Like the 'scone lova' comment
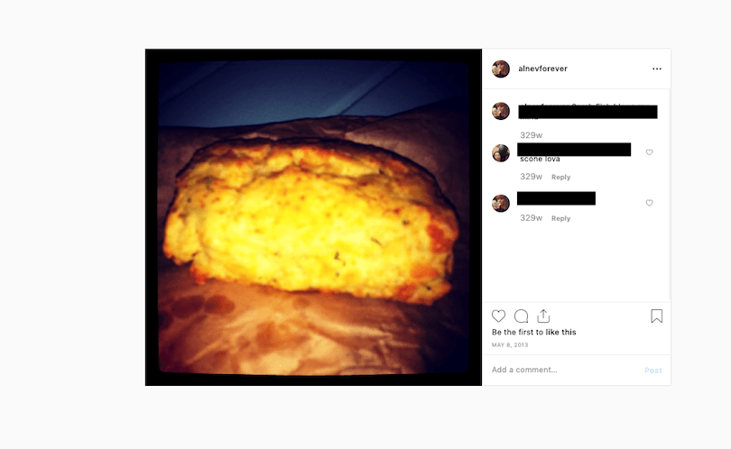This screenshot has width=731, height=449. pos(649,152)
